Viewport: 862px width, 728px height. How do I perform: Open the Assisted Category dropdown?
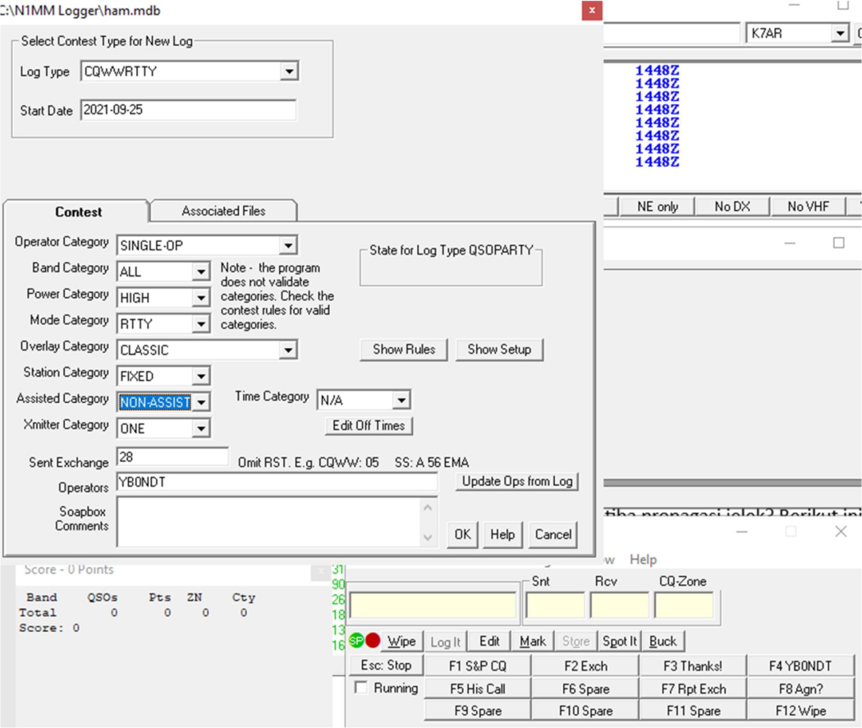coord(200,402)
